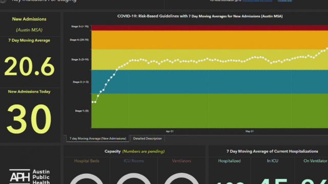Click the Austin Public Health logo
This screenshot has height=184, width=328.
30,176
